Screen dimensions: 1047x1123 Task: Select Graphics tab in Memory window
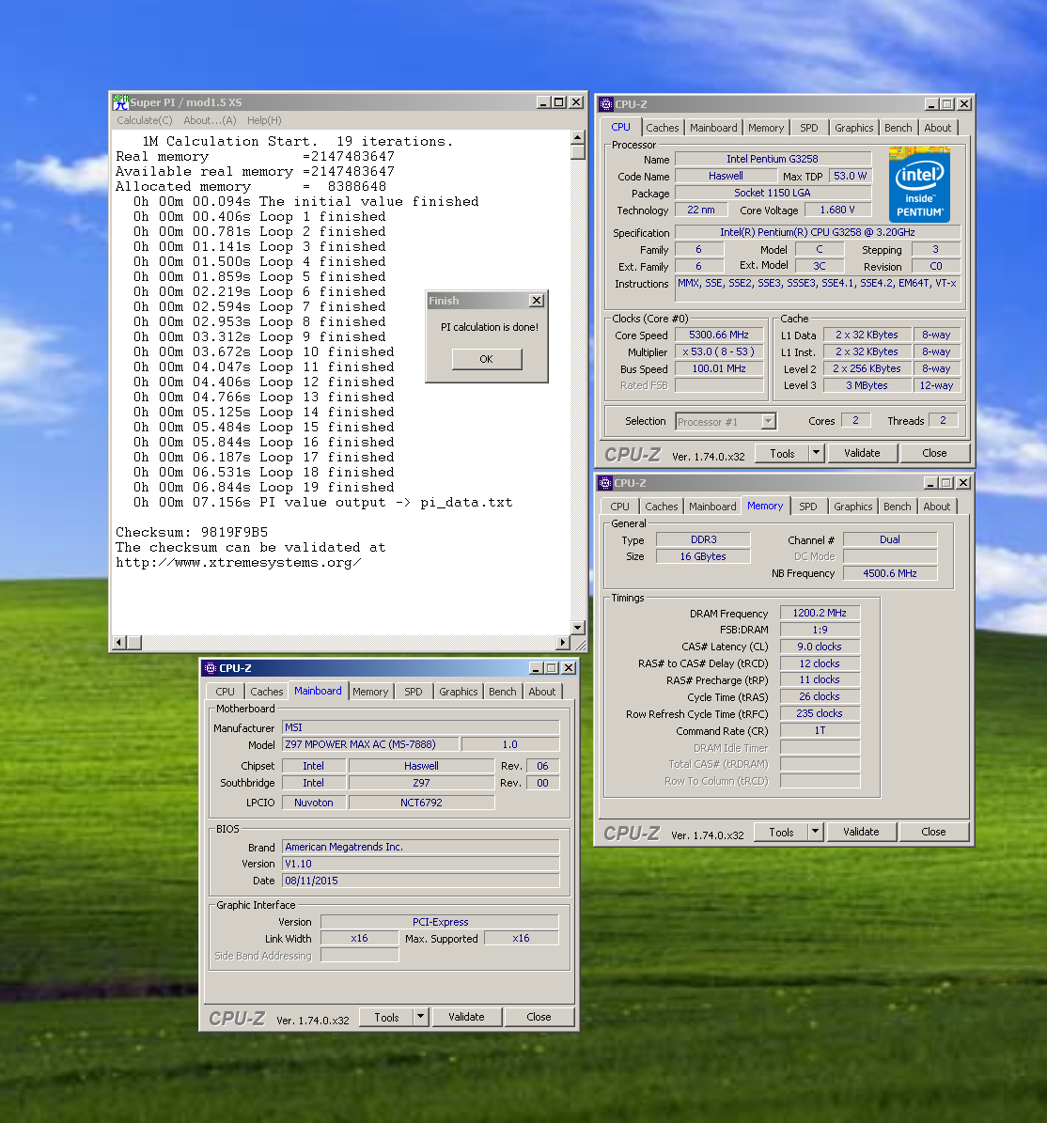point(853,507)
